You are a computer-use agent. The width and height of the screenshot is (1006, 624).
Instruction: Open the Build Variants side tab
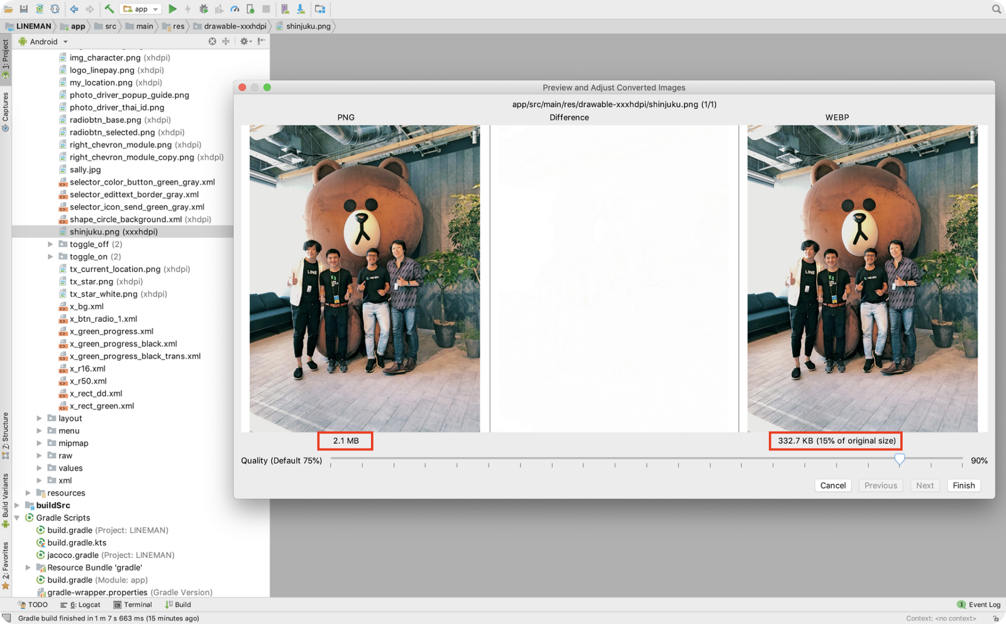[x=6, y=501]
